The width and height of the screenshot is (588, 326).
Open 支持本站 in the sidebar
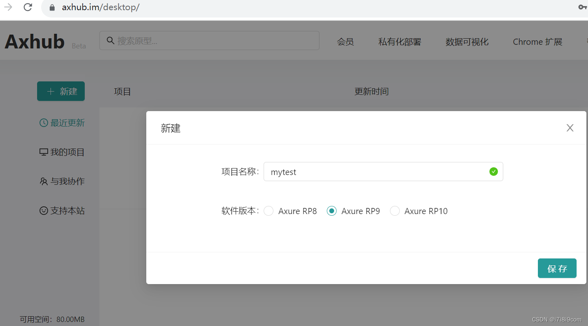click(62, 211)
